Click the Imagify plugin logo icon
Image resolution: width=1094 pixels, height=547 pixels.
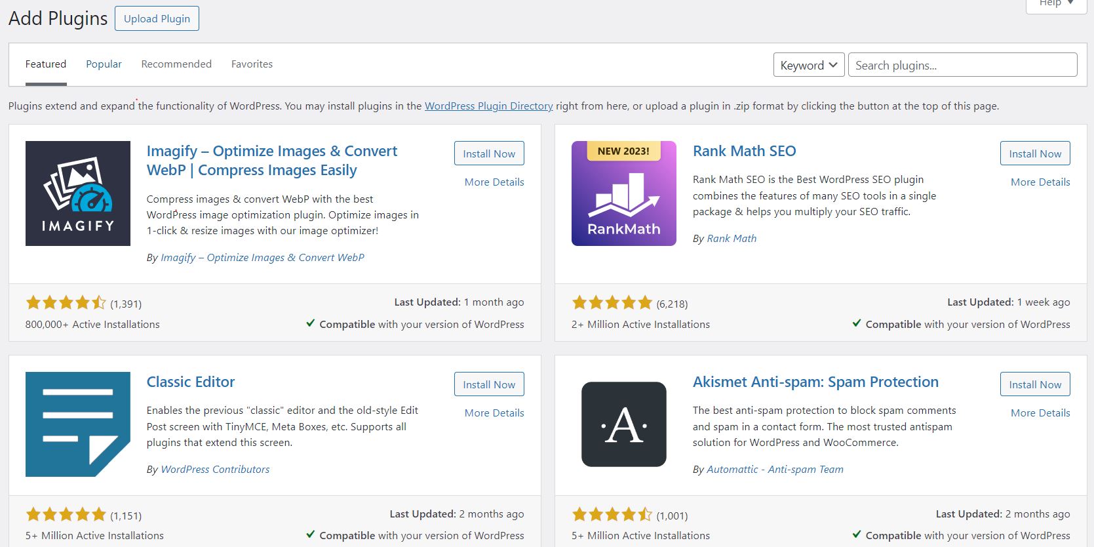[x=78, y=193]
